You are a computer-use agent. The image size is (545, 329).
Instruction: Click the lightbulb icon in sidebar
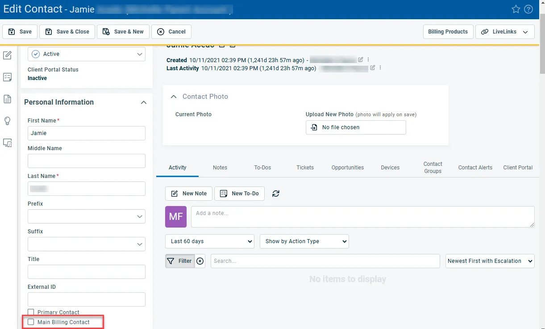pyautogui.click(x=7, y=121)
